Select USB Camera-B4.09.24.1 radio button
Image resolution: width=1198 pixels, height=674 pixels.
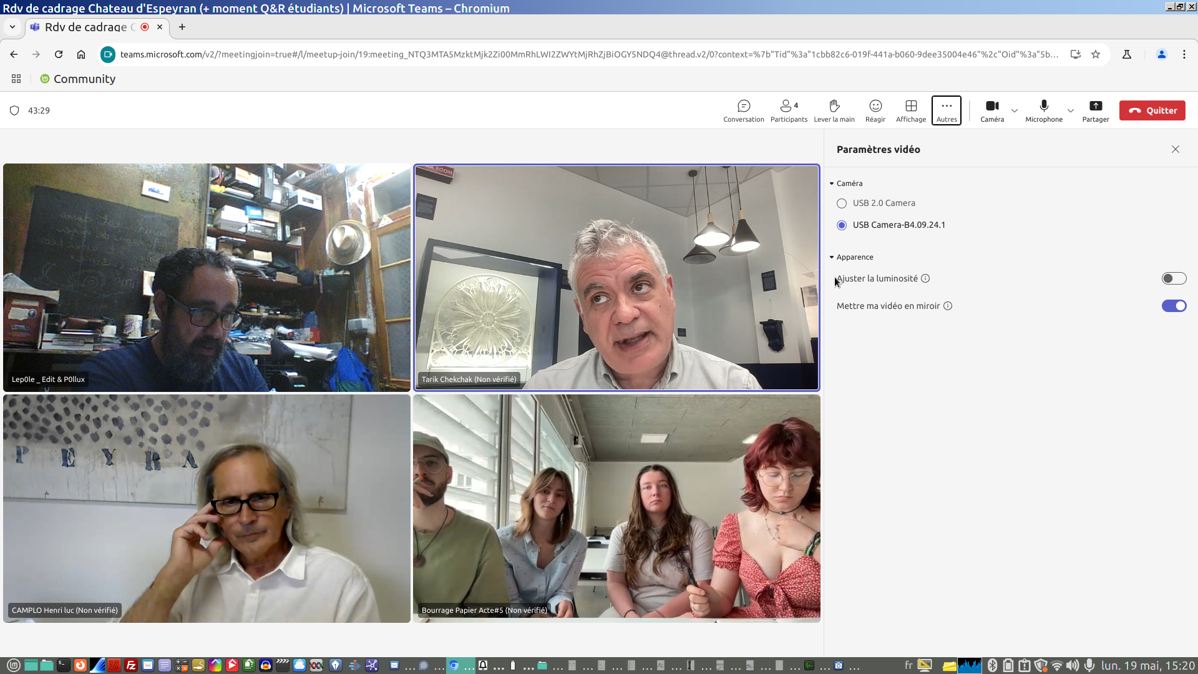point(842,225)
